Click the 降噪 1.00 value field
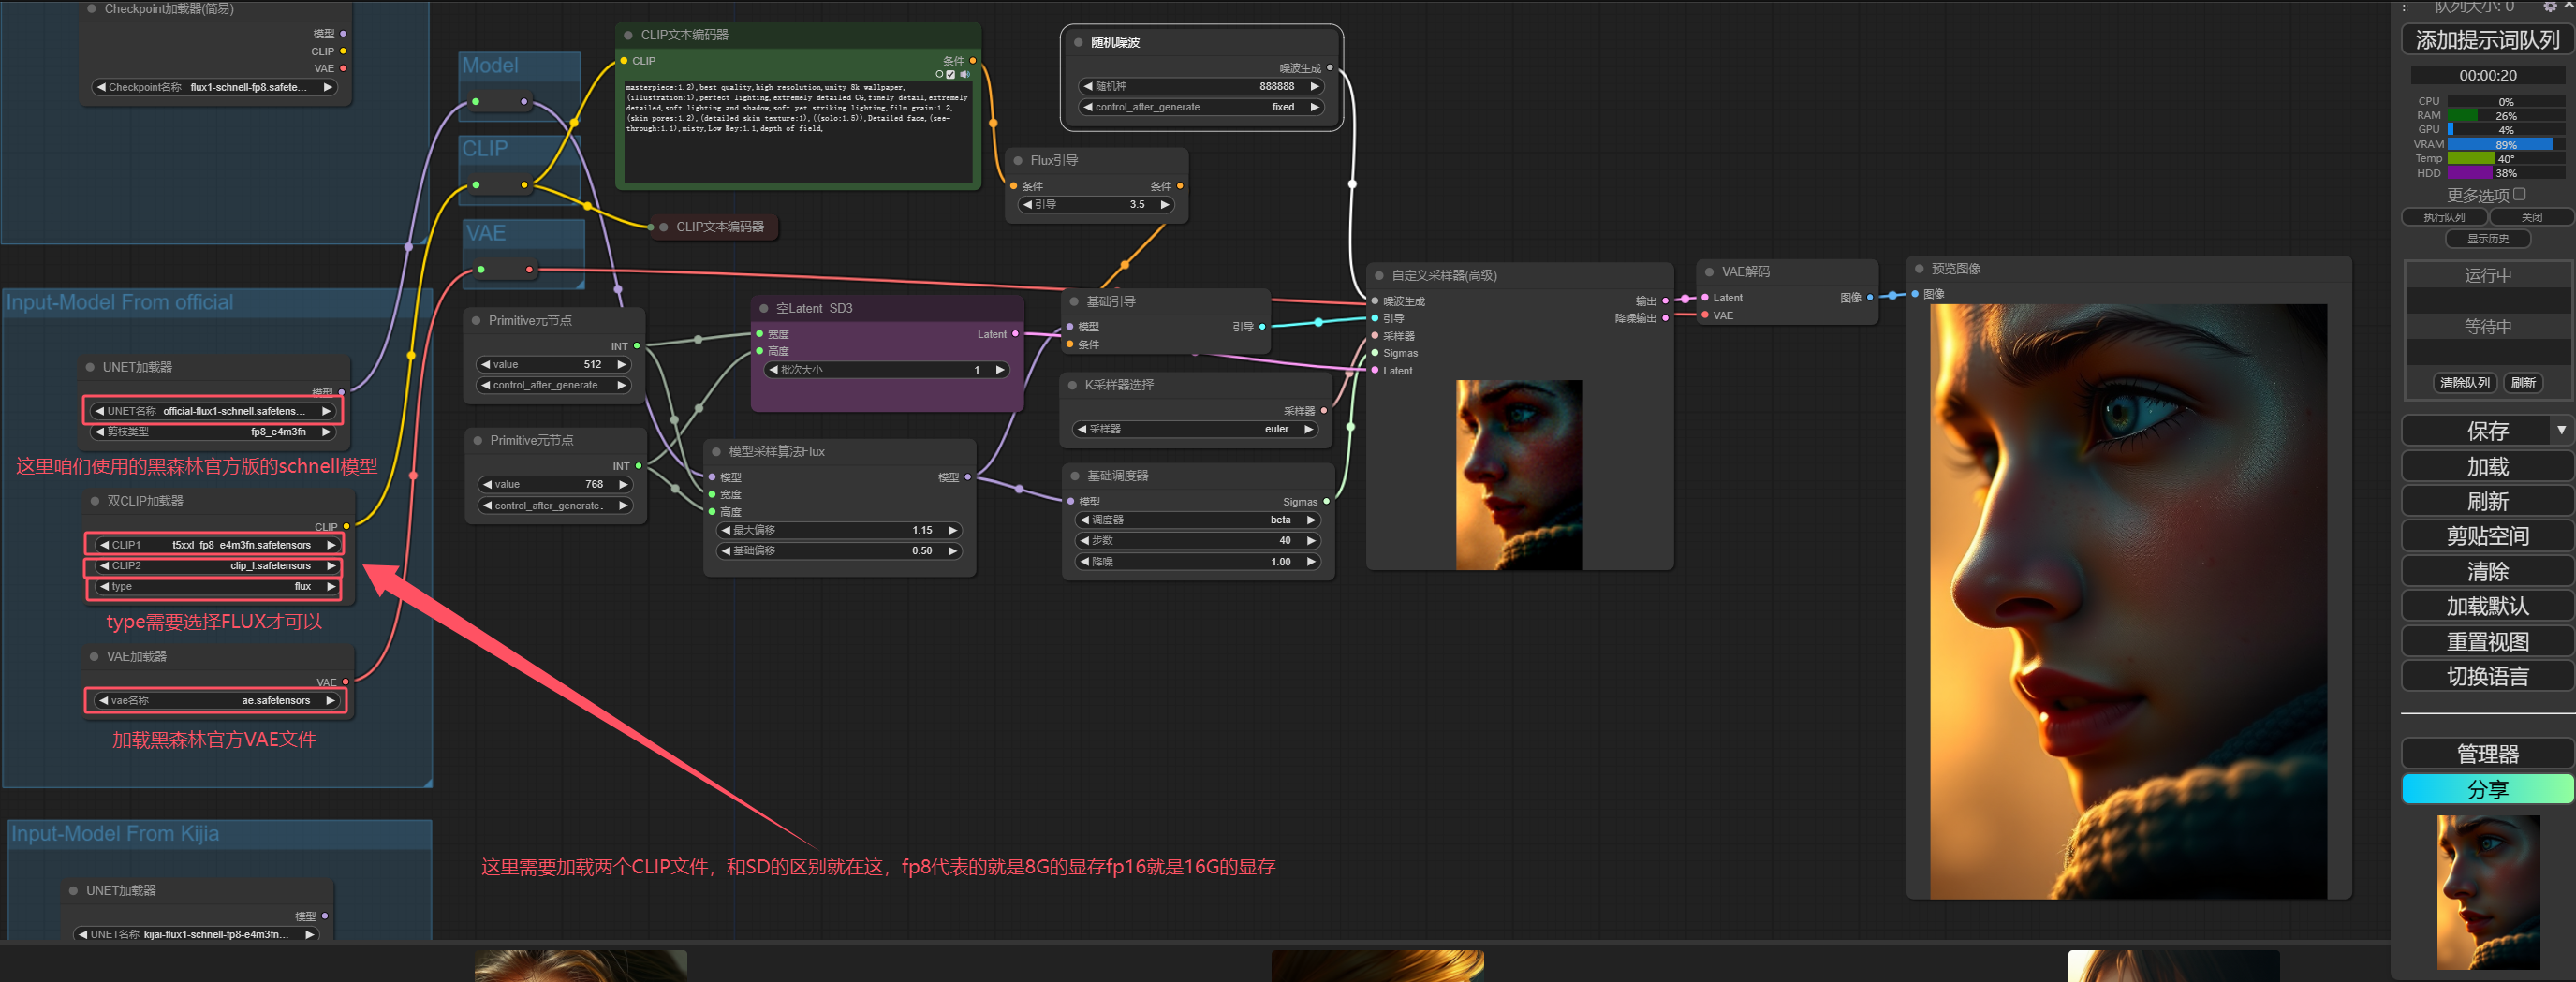 (x=1198, y=562)
